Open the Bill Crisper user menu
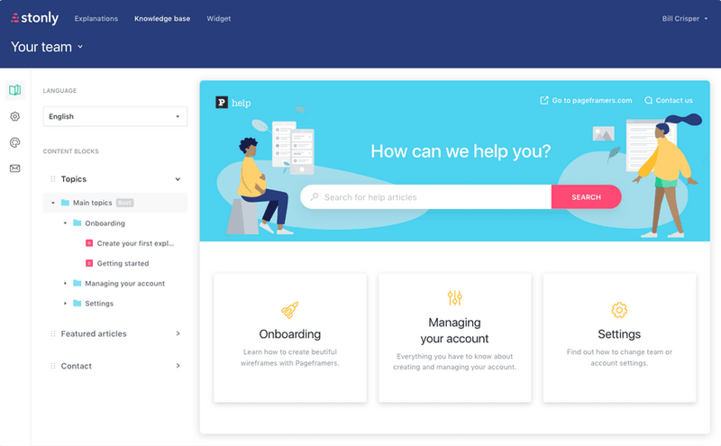The width and height of the screenshot is (721, 446). [x=685, y=18]
